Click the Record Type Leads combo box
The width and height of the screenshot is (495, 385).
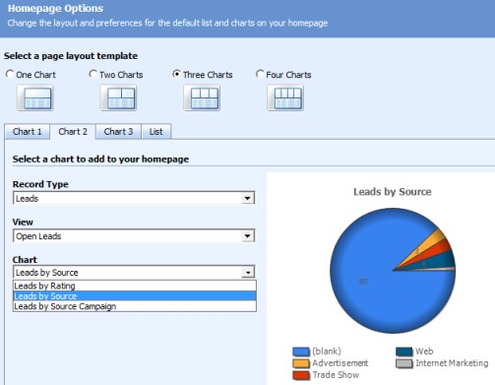tap(134, 198)
